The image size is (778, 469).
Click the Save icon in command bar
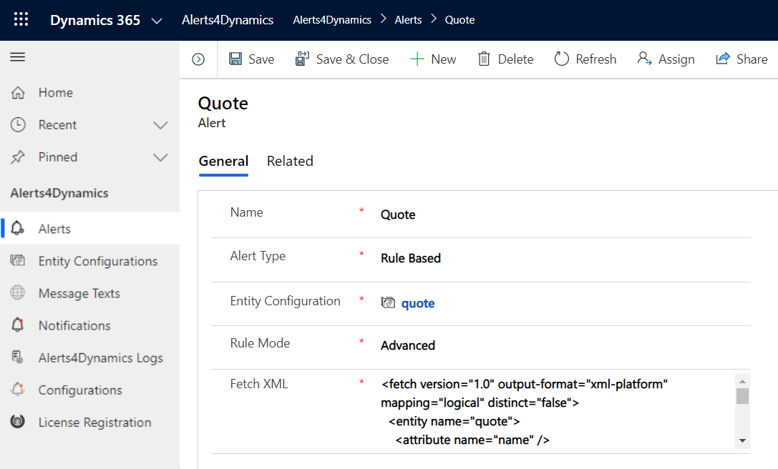[x=236, y=59]
